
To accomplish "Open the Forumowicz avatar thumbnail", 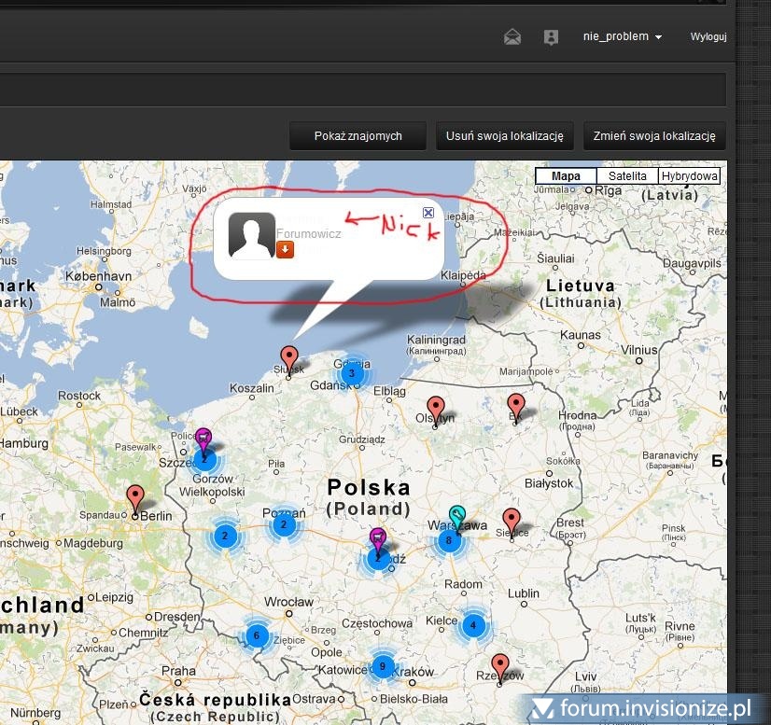I will coord(252,235).
